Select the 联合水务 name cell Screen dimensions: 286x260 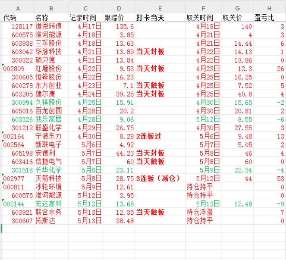click(51, 212)
